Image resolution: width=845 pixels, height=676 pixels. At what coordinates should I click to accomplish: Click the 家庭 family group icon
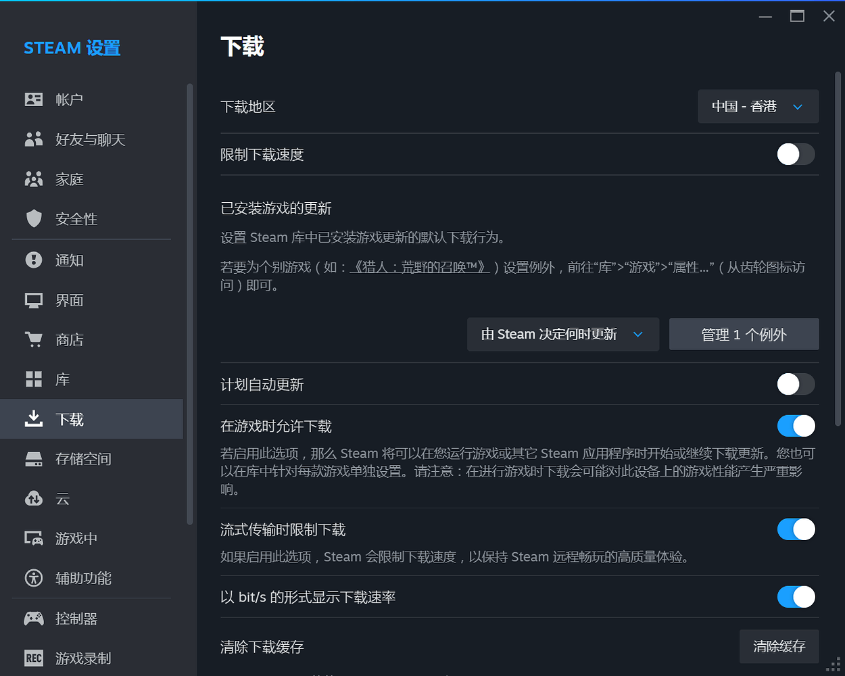tap(34, 179)
